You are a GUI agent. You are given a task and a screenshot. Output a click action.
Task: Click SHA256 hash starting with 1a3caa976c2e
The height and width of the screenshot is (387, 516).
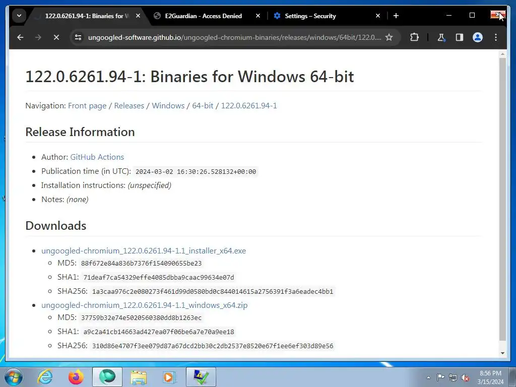pos(213,292)
